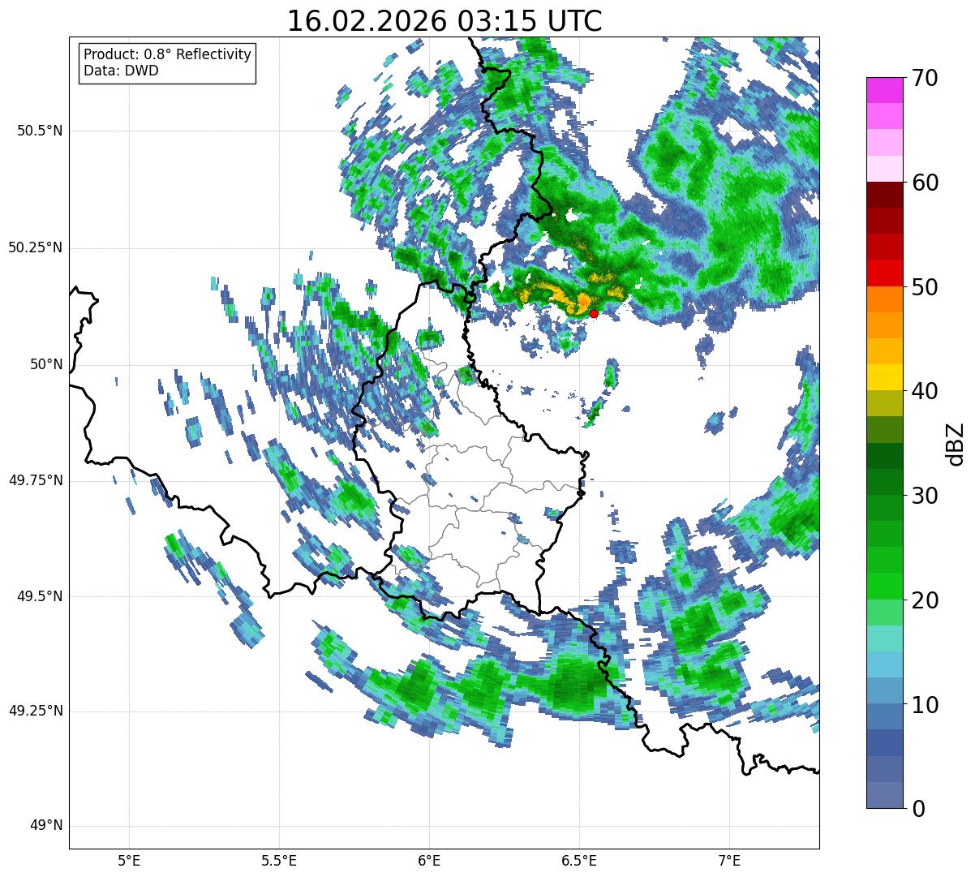Click the 6.5°E longitude label
Screen dimensions: 975x877
tap(579, 860)
